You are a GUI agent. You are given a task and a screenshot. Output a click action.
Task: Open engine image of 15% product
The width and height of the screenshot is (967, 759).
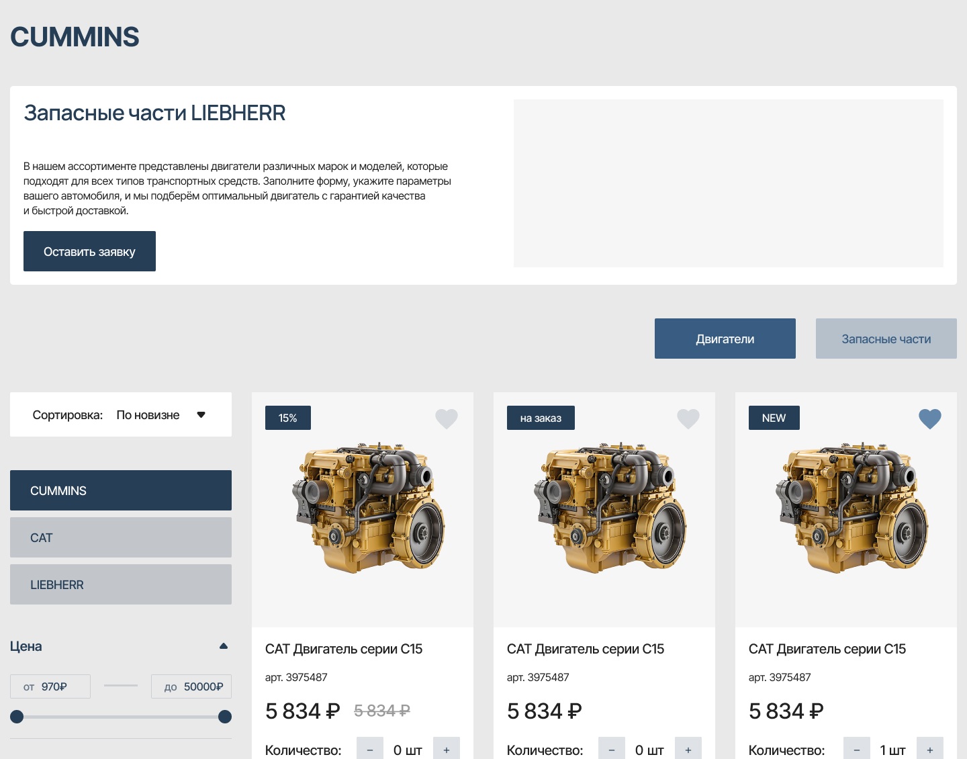(369, 508)
